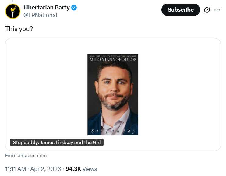
Task: Click the Apr 2, 2026 date
Action: click(x=46, y=169)
